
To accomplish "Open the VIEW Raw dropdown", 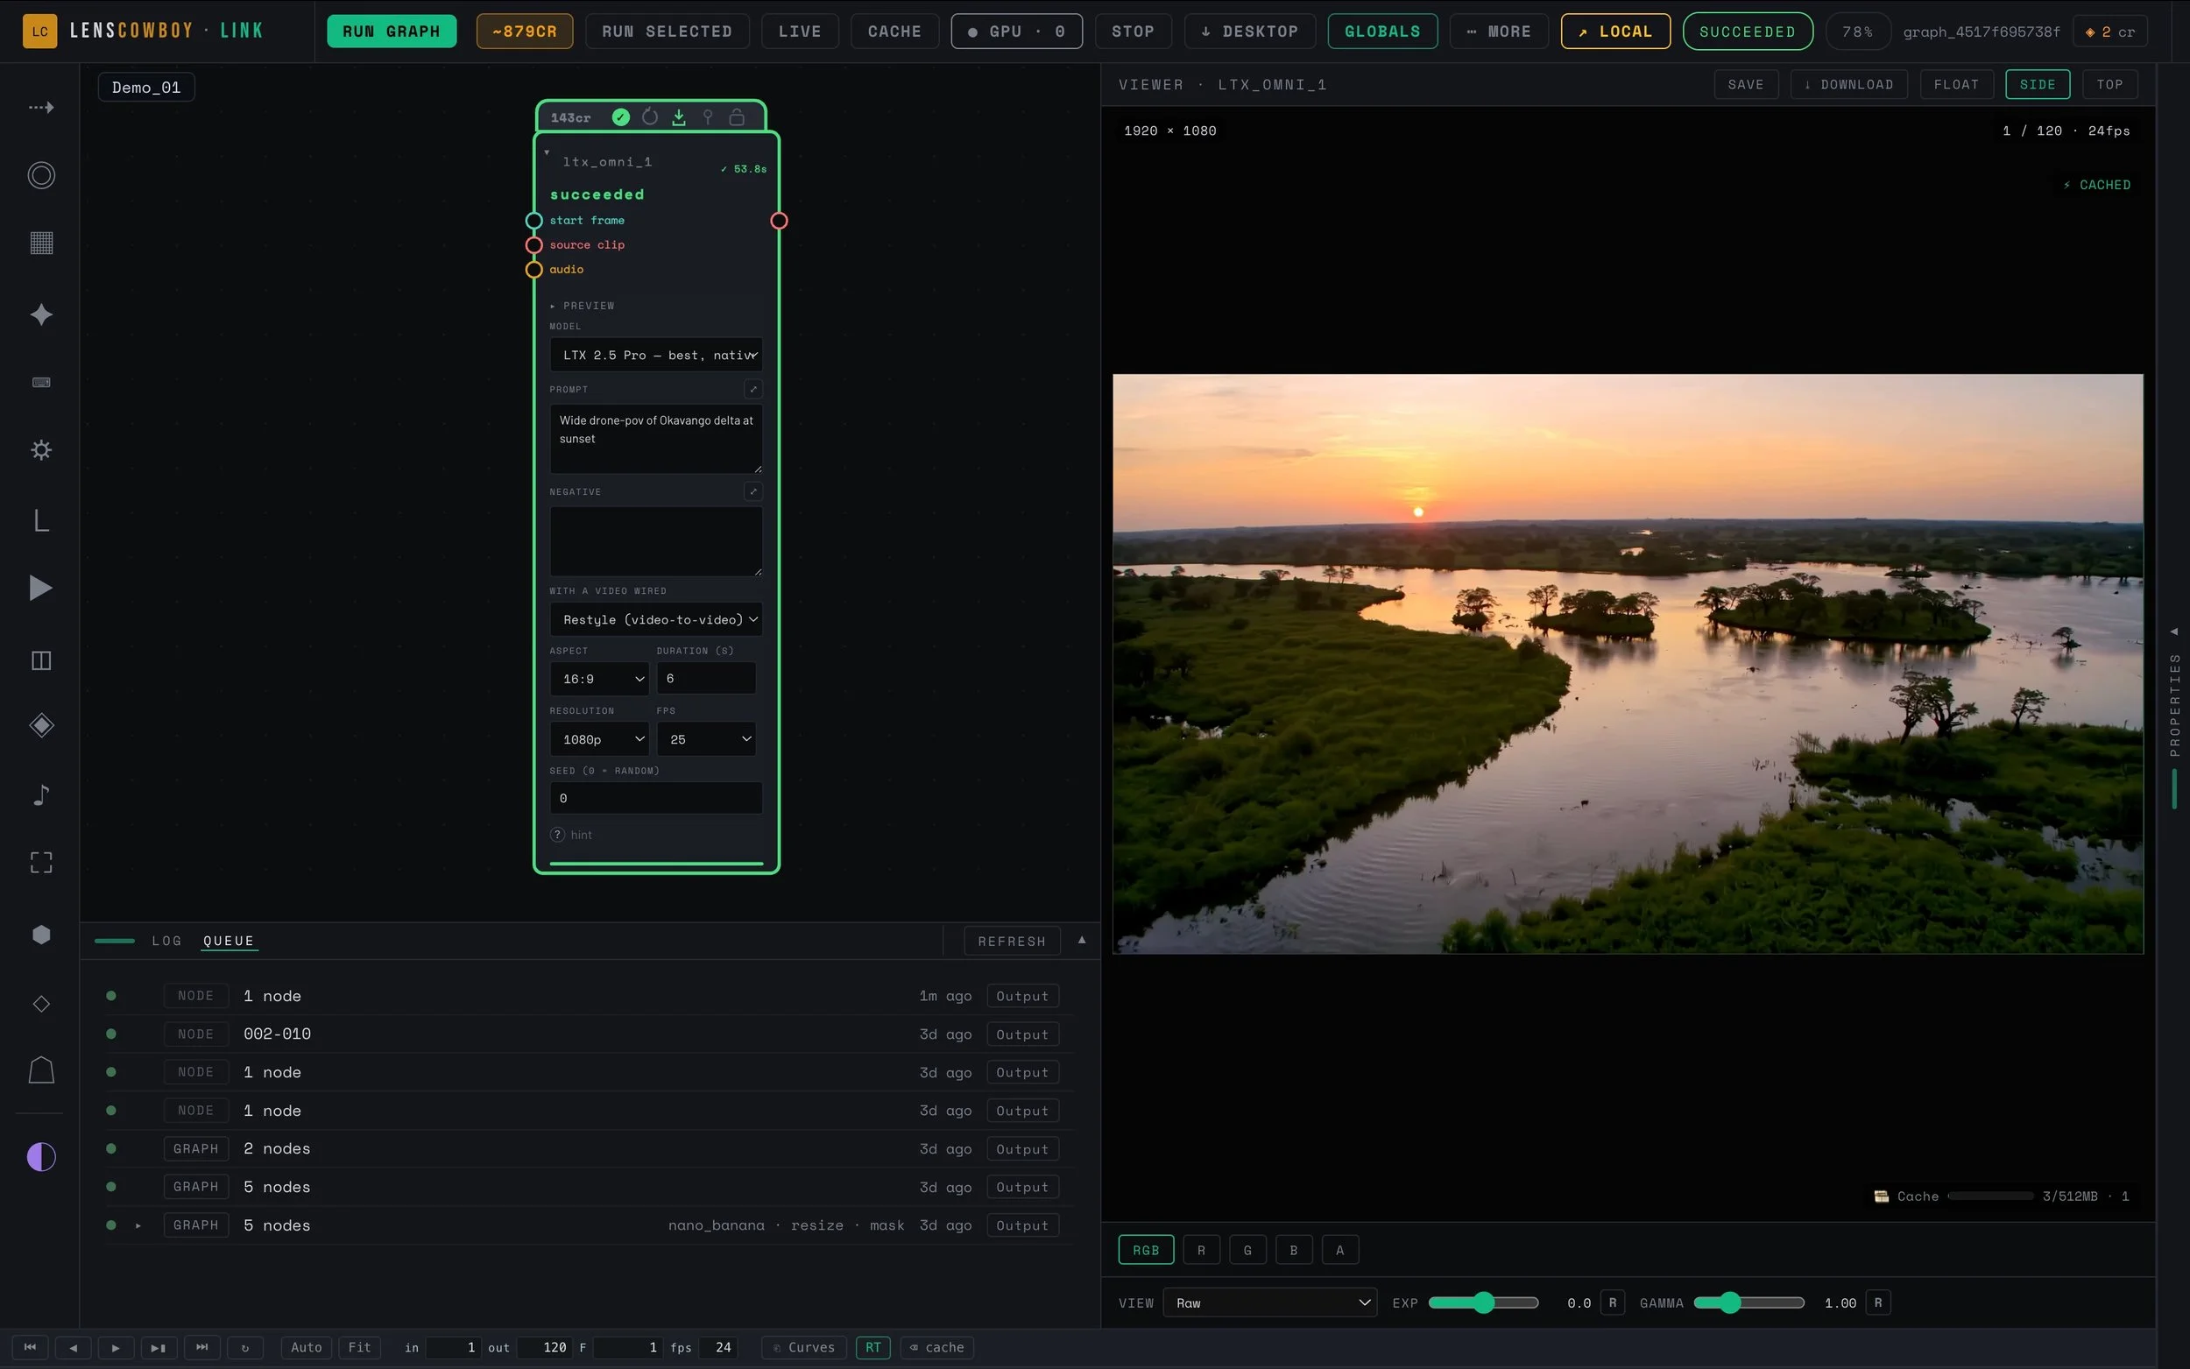I will tap(1270, 1303).
